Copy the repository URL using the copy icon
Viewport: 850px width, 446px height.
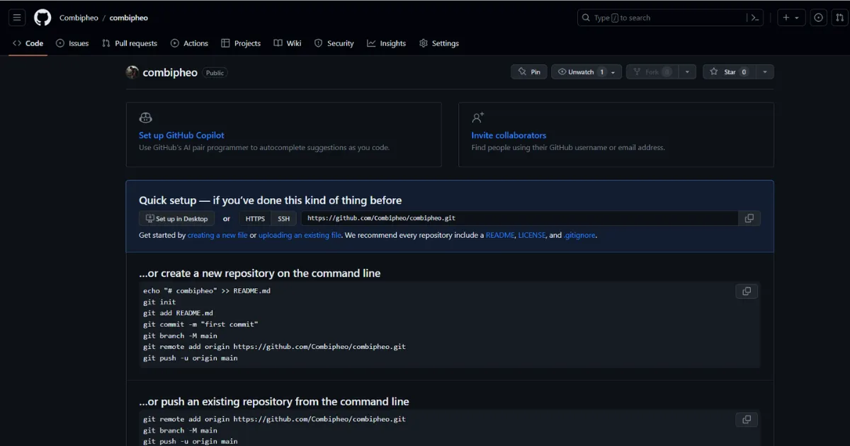749,218
